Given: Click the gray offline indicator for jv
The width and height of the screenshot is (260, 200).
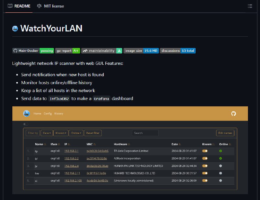Looking at the screenshot, I should point(221,166).
